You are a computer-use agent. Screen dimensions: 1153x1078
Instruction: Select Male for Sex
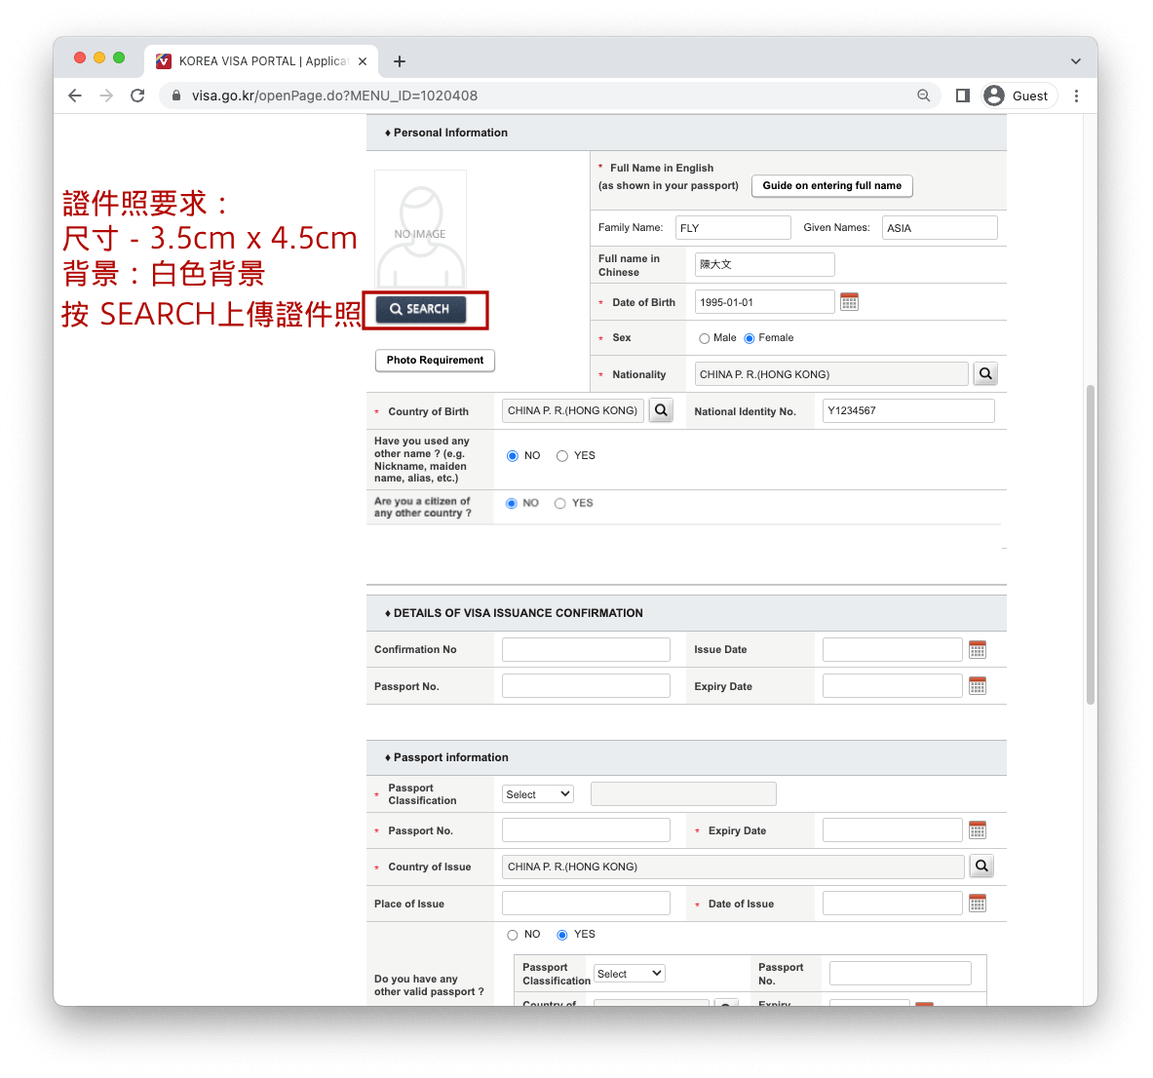point(705,338)
